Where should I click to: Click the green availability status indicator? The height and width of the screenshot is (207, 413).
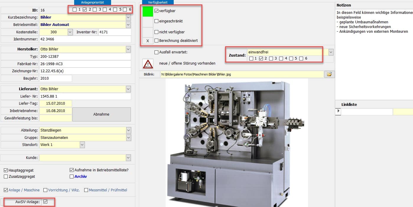point(148,11)
